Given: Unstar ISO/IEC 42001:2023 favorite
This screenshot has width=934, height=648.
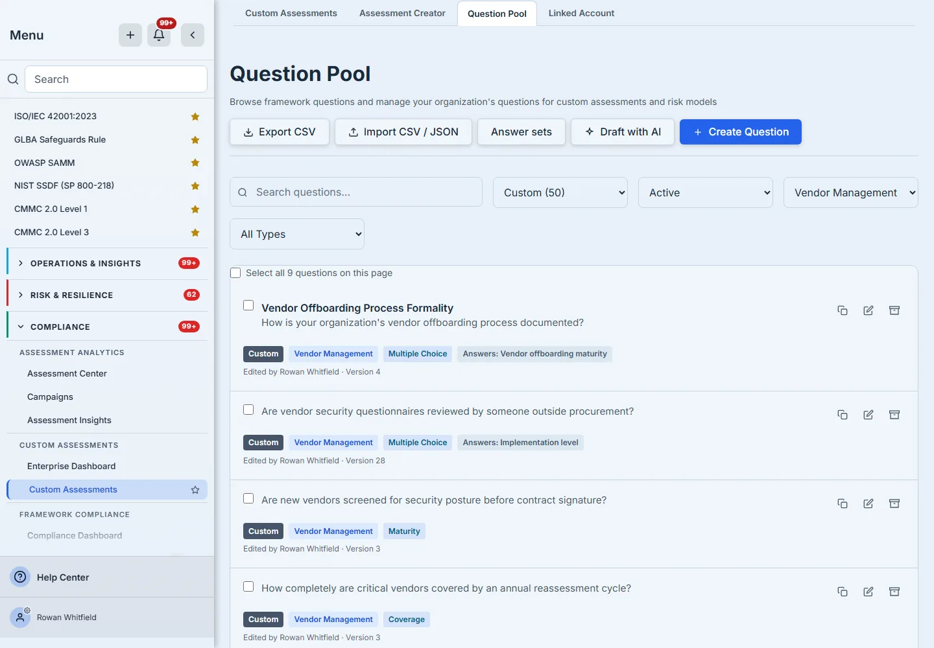Looking at the screenshot, I should pyautogui.click(x=195, y=117).
